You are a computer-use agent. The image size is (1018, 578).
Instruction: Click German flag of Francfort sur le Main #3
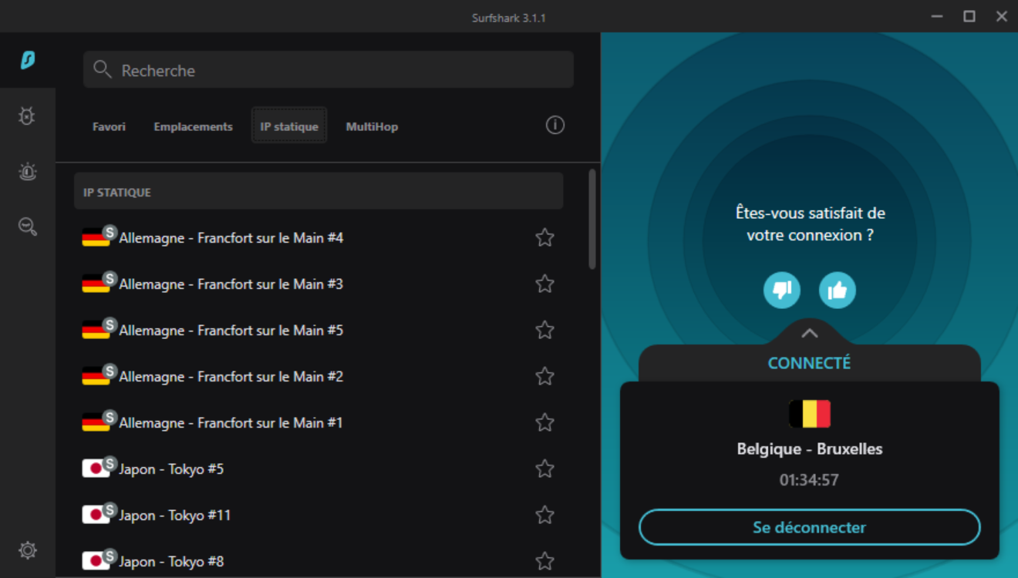pyautogui.click(x=96, y=284)
